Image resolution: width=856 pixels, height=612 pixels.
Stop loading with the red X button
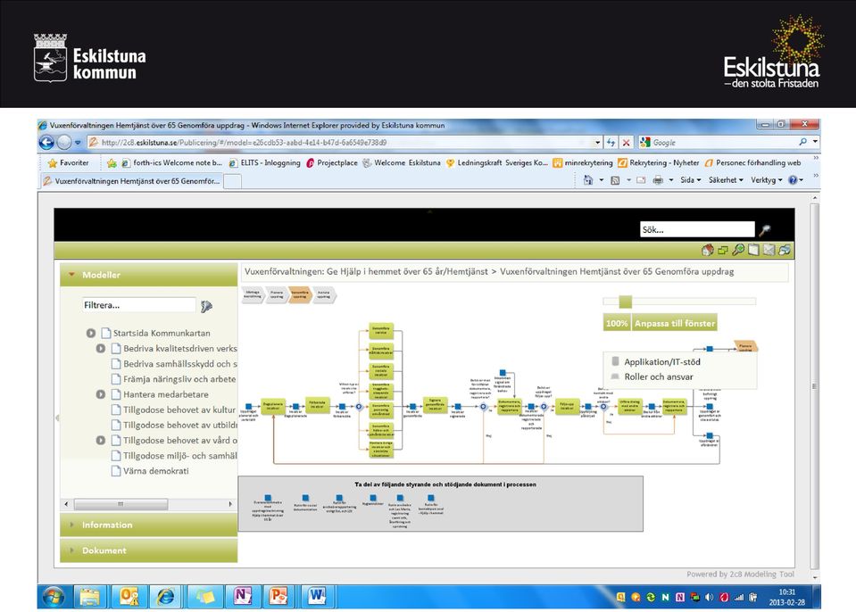pyautogui.click(x=627, y=143)
